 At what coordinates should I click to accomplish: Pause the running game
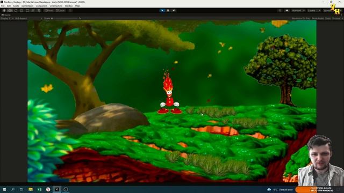168,10
